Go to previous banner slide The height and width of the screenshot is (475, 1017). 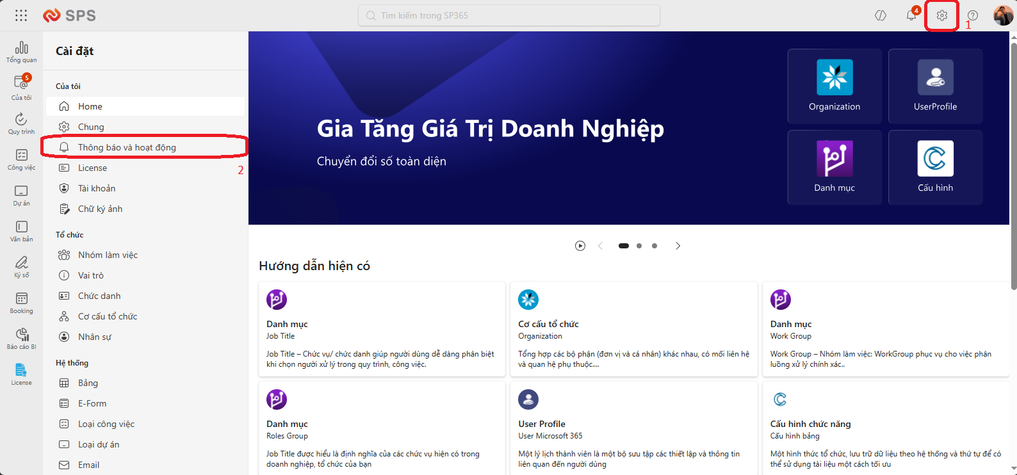click(600, 246)
